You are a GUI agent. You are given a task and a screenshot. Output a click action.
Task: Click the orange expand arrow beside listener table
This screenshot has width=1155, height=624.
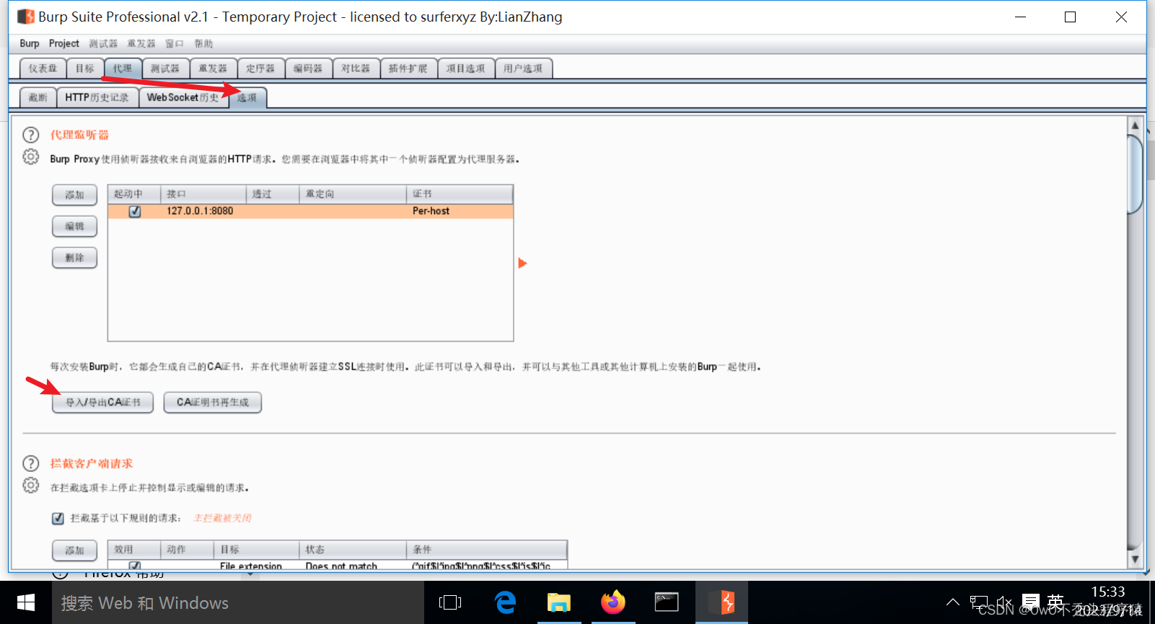pyautogui.click(x=522, y=263)
